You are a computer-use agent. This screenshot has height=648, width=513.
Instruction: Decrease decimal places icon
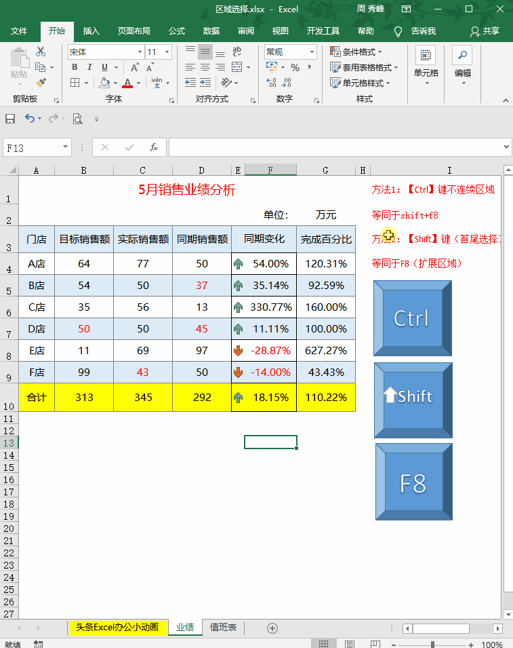(x=286, y=83)
